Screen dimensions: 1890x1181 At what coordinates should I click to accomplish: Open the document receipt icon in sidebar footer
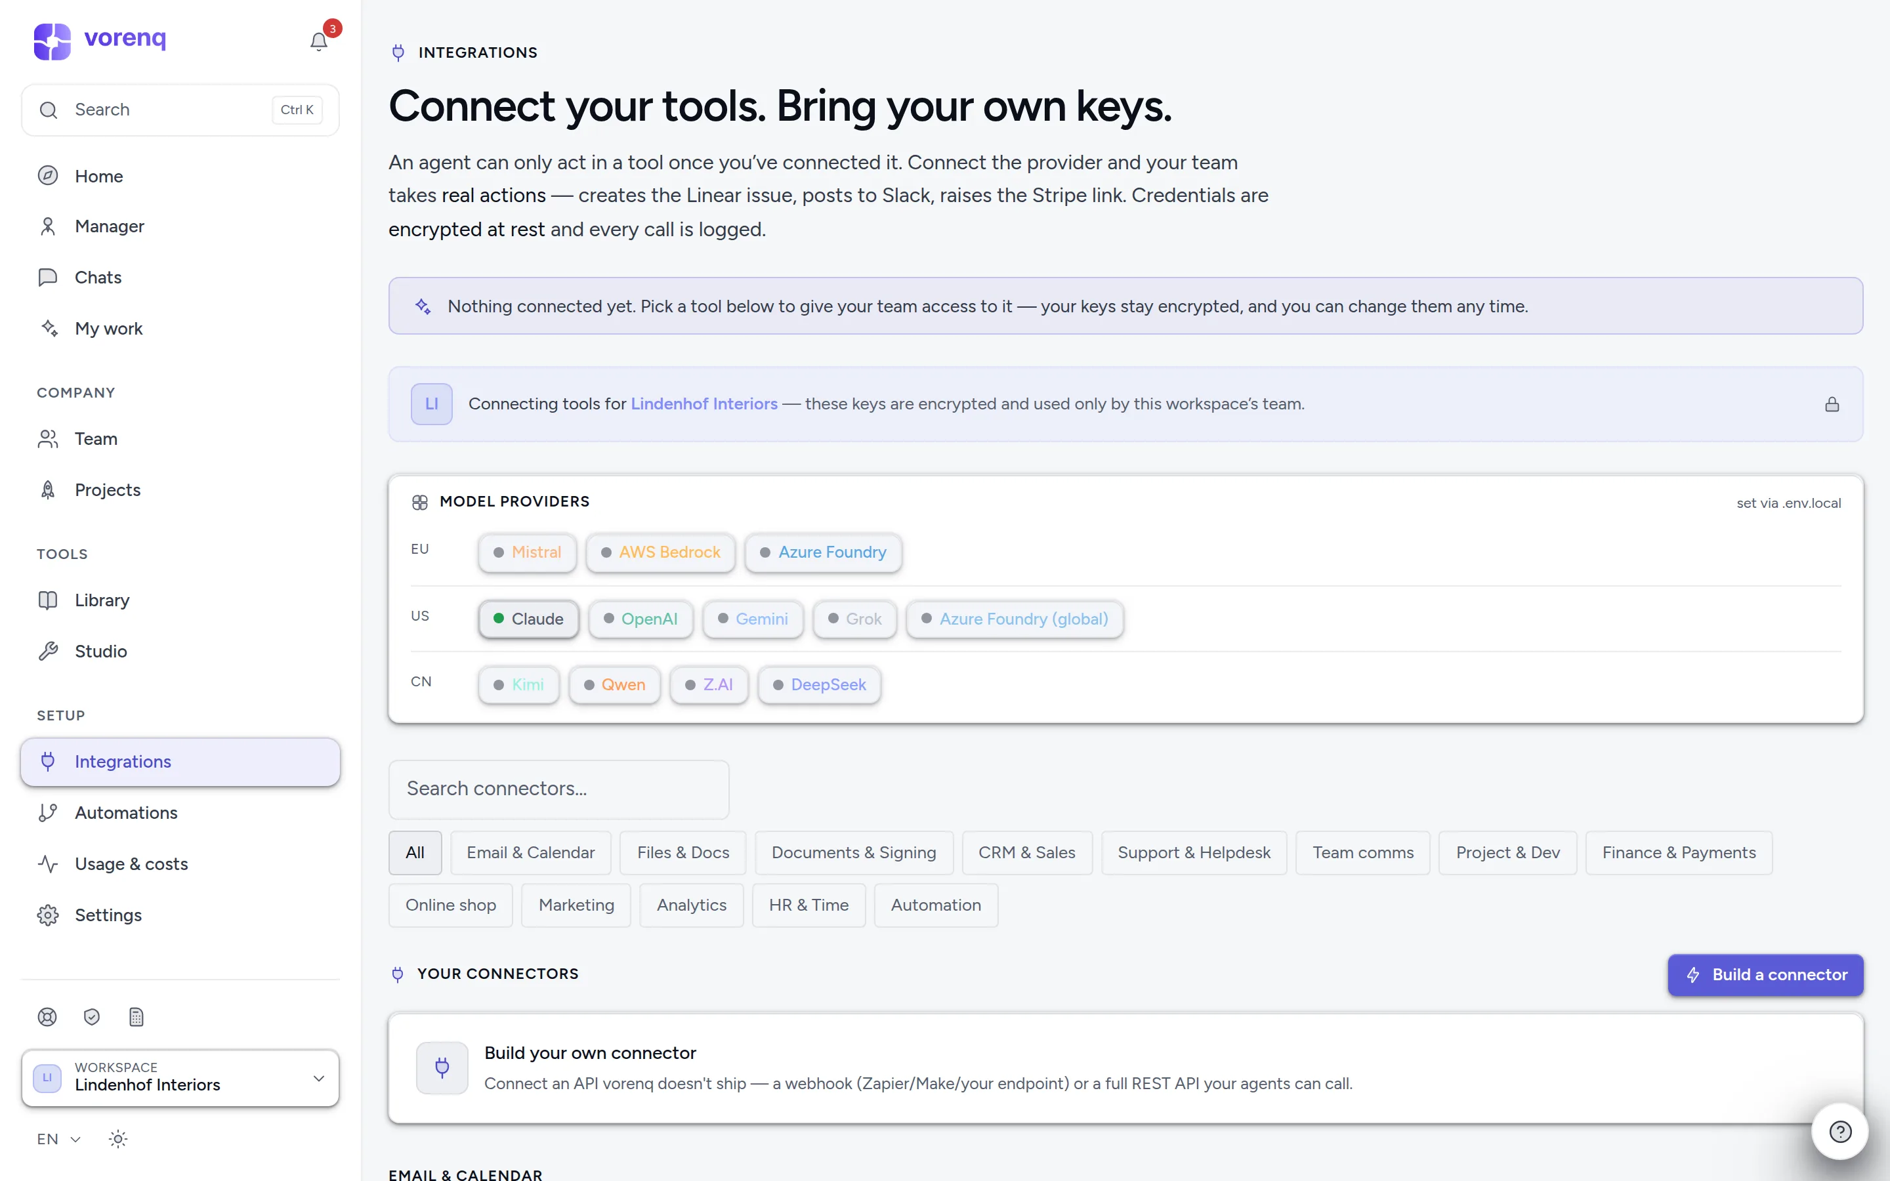(x=136, y=1017)
